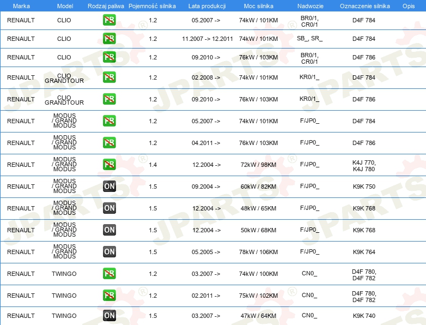The height and width of the screenshot is (325, 426).
Task: Click the Oznaczenie silnika column header
Action: [364, 6]
